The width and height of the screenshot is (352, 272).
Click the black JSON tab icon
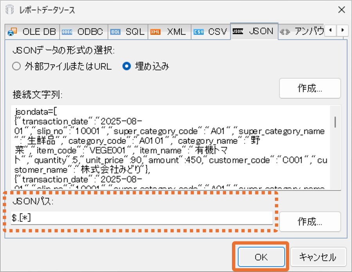click(238, 31)
